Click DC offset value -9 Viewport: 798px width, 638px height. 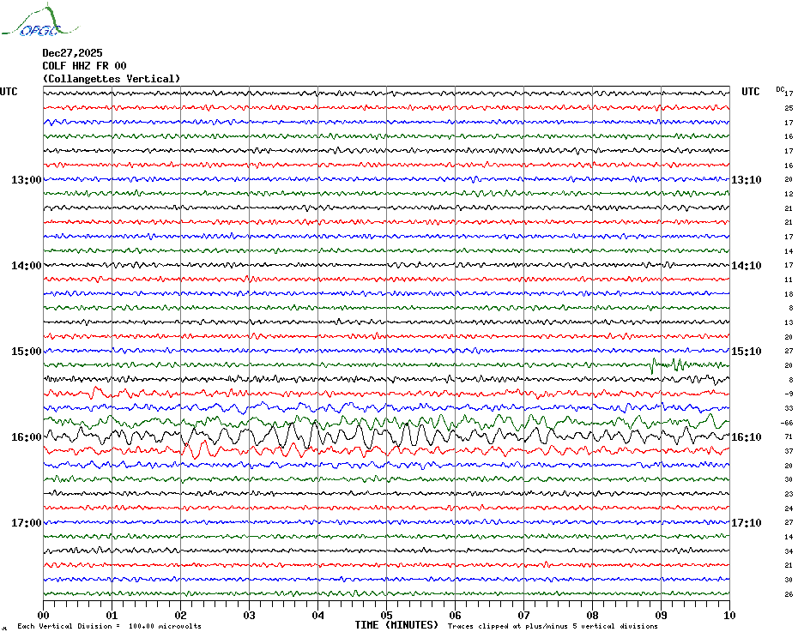789,394
